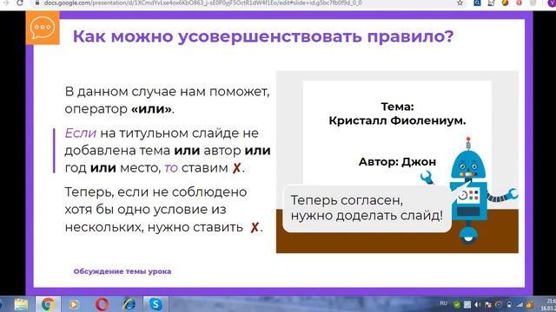Click the text "оператор «или»"

click(119, 109)
